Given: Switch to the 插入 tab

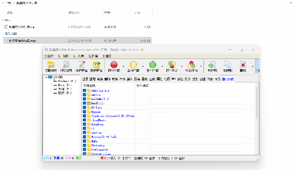Looking at the screenshot, I should (129, 79).
